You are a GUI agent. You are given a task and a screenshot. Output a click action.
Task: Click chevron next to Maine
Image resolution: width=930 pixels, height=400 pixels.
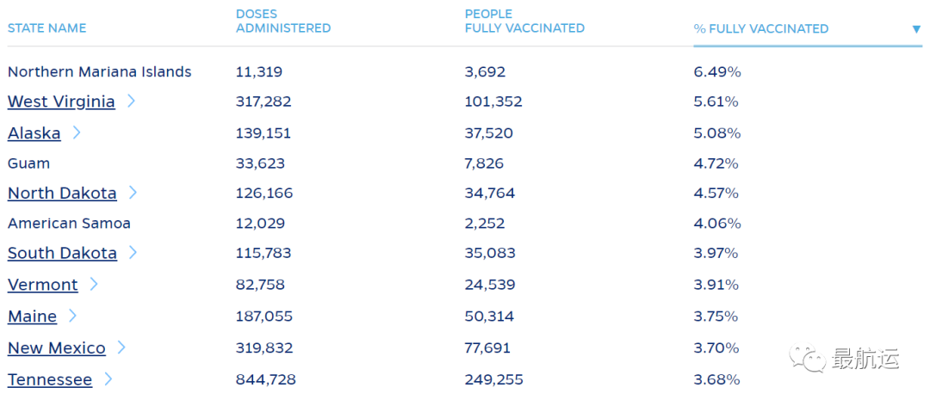pos(73,316)
